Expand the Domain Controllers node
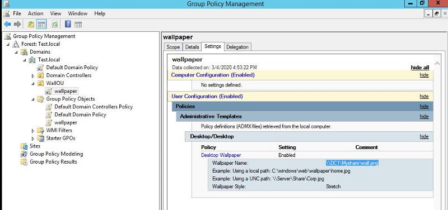Image resolution: width=448 pixels, height=210 pixels. coord(33,76)
